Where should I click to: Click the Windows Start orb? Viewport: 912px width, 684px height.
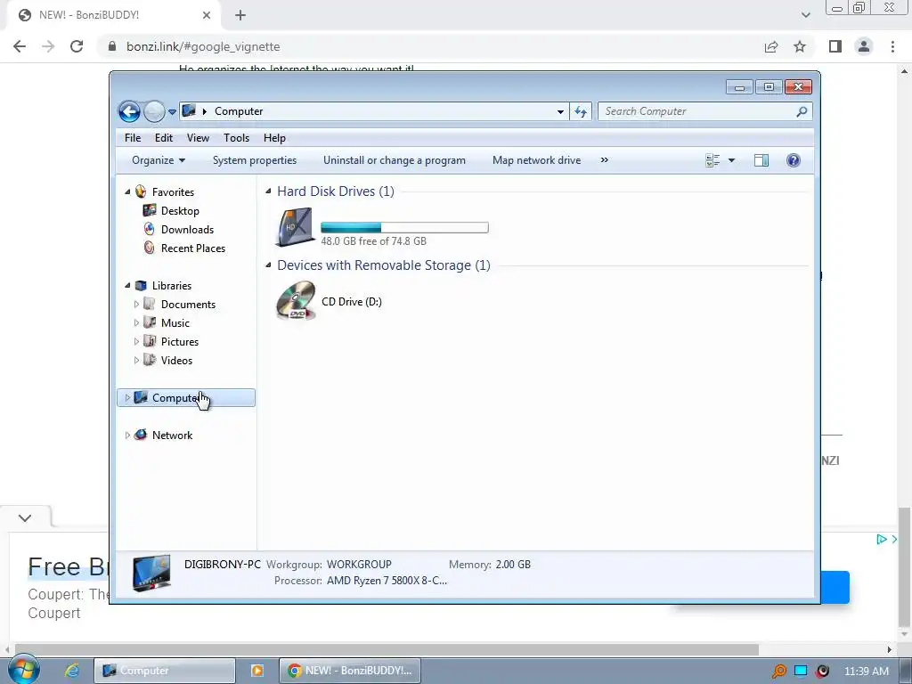(x=24, y=670)
